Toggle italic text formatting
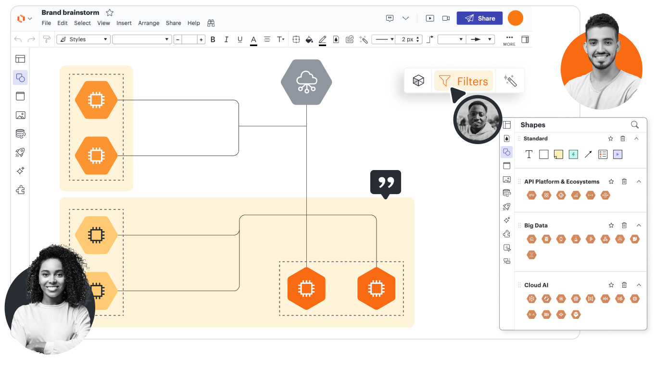This screenshot has height=367, width=654. [226, 39]
